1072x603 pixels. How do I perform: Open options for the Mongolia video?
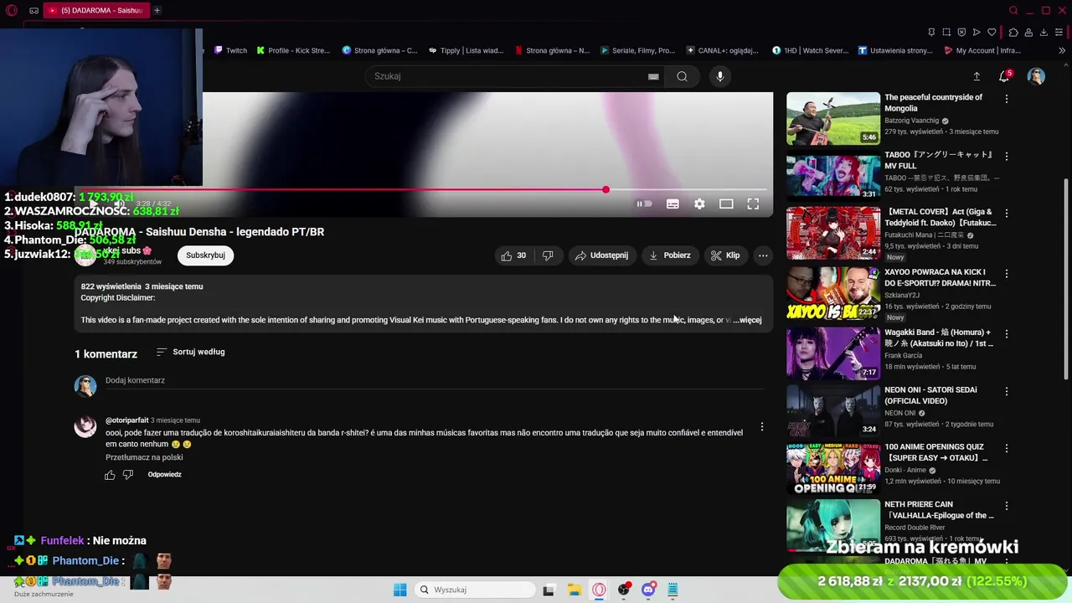click(x=1007, y=99)
